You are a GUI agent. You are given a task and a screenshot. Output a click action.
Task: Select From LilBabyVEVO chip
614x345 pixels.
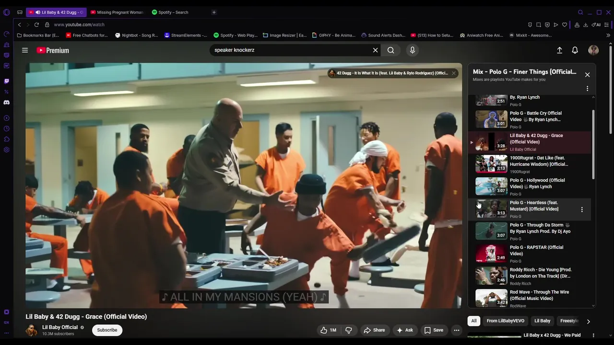coord(505,321)
